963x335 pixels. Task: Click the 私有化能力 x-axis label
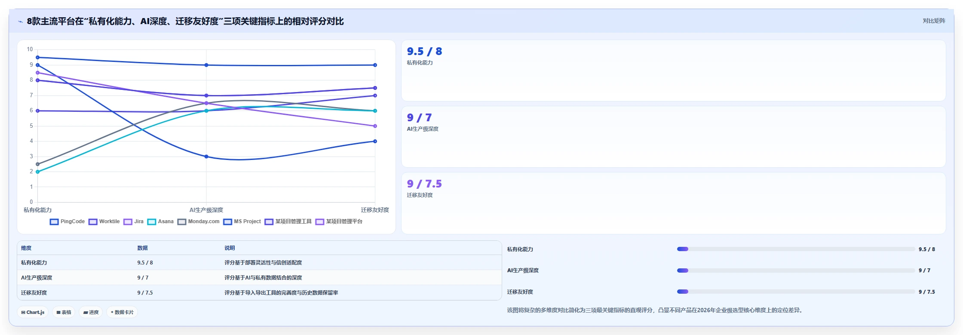(x=37, y=210)
